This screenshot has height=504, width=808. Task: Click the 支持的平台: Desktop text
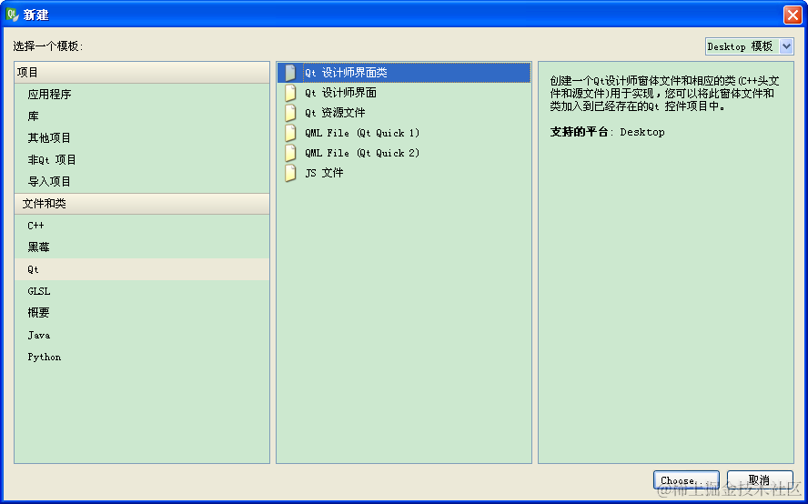click(607, 132)
